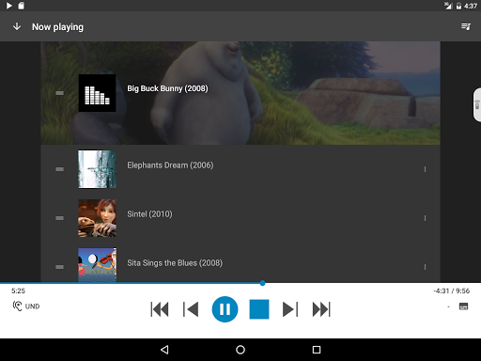Open the overflow menu for Sita Sings the Blues
The width and height of the screenshot is (481, 361).
(x=425, y=267)
